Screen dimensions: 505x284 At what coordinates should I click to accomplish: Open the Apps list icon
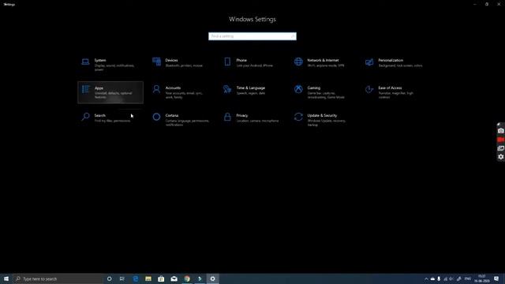point(86,89)
